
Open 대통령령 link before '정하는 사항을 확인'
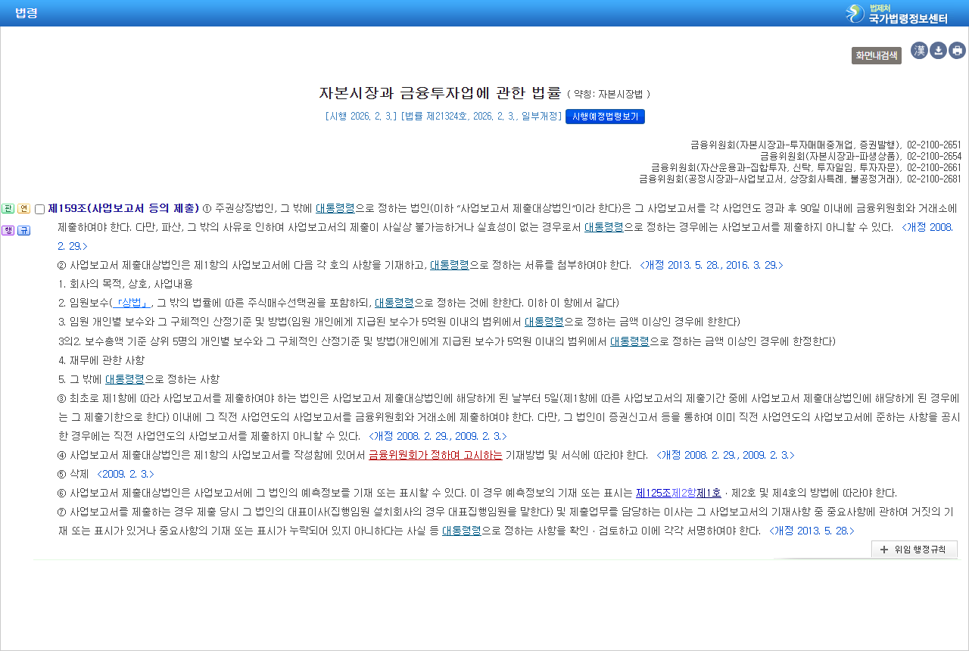click(462, 530)
